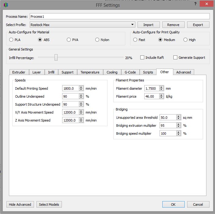Check the Generate Support option
Viewport: 215px width, 214px height.
tap(175, 58)
